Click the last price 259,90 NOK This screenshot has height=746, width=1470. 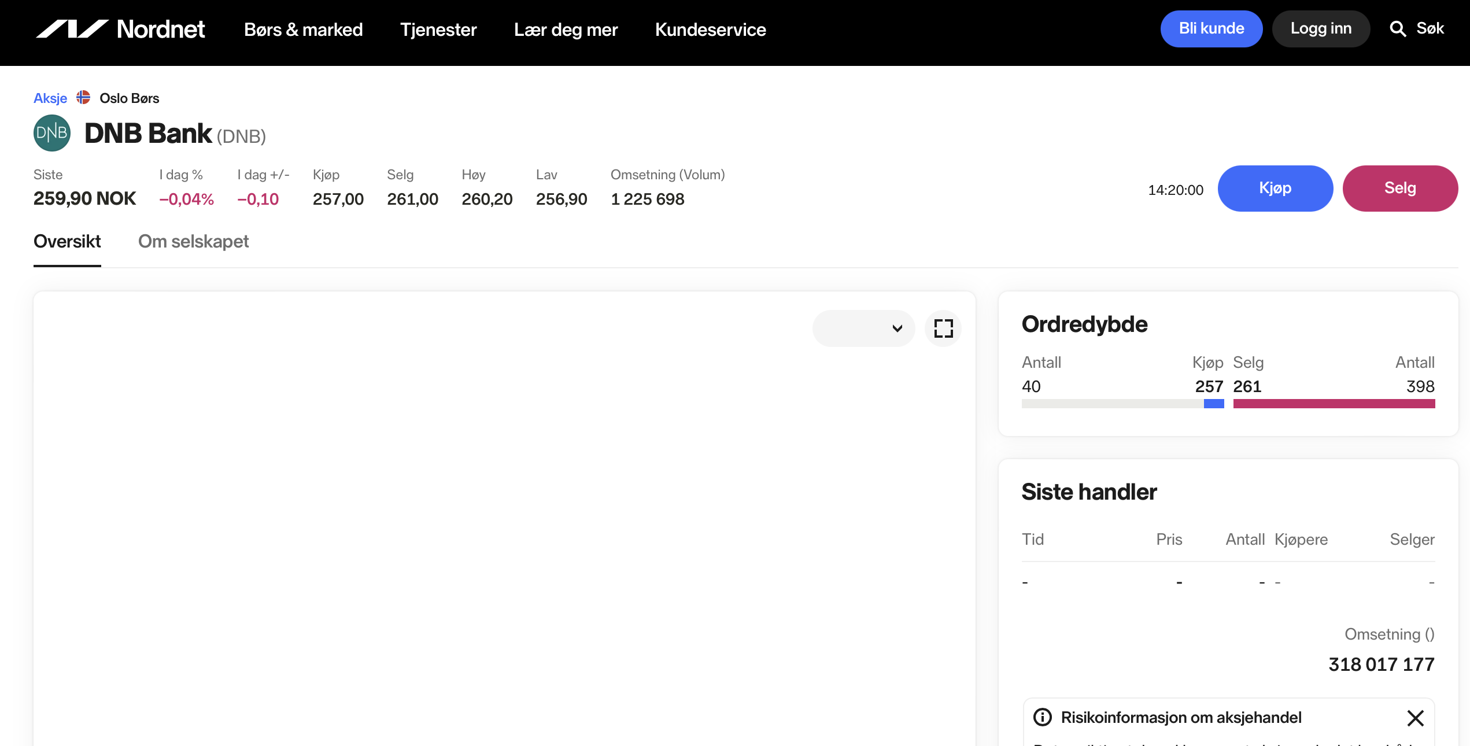click(x=84, y=198)
